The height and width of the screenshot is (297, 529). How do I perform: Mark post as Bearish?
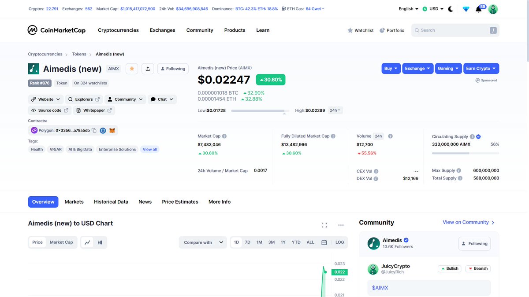[x=478, y=268]
